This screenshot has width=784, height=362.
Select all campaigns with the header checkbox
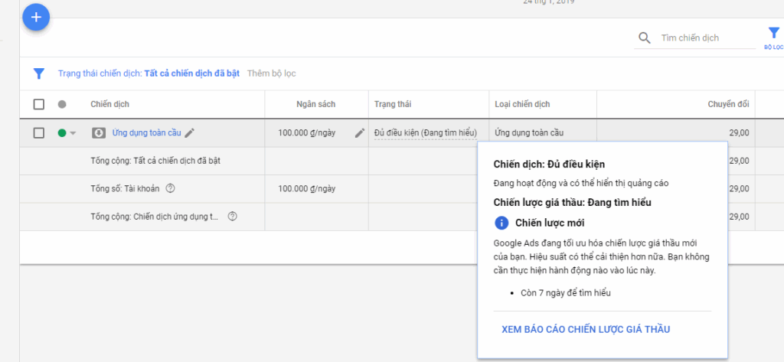(38, 105)
